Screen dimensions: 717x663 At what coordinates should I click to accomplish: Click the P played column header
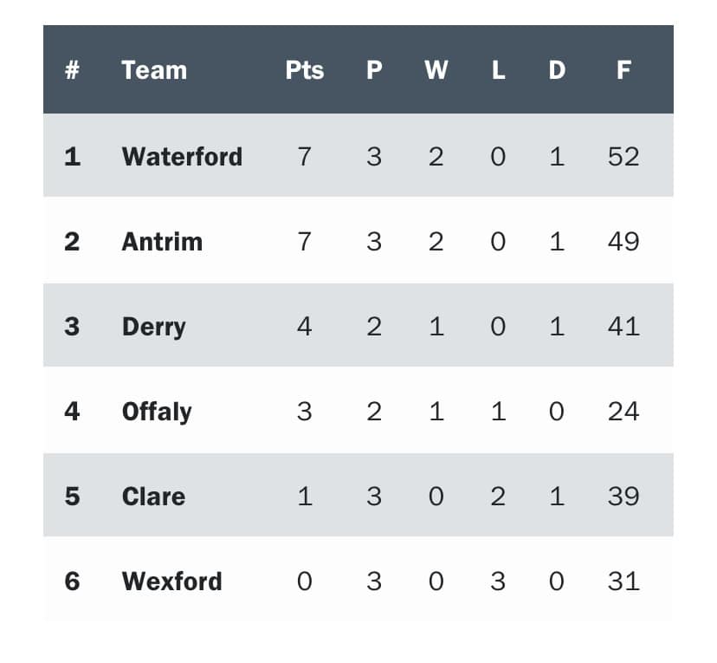click(374, 70)
